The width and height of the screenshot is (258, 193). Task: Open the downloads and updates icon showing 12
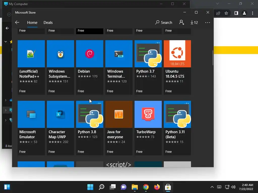(x=194, y=22)
